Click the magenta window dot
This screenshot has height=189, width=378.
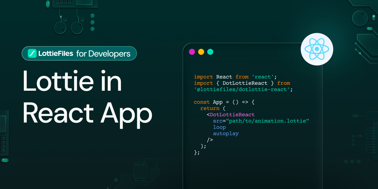[x=192, y=52]
